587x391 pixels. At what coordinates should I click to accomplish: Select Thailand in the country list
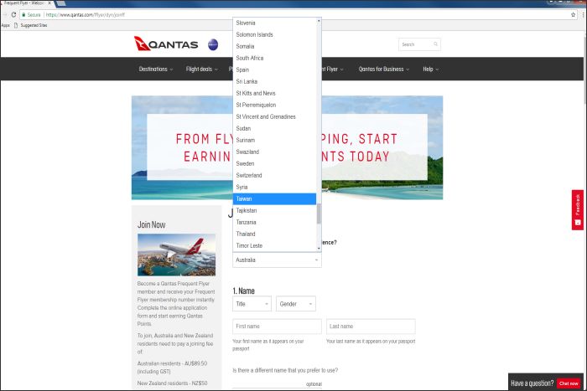click(274, 234)
